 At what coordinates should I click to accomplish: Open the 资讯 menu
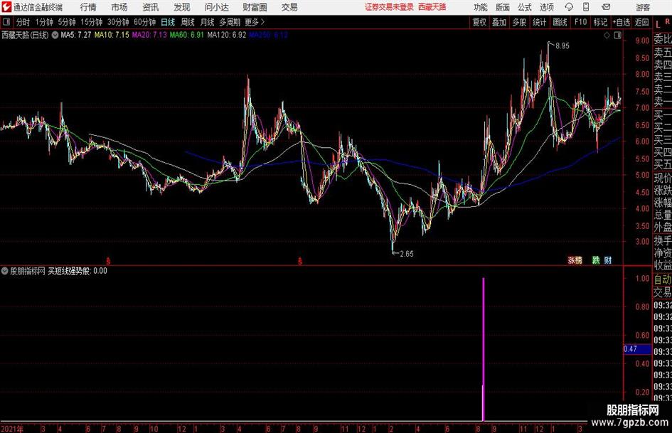click(151, 7)
